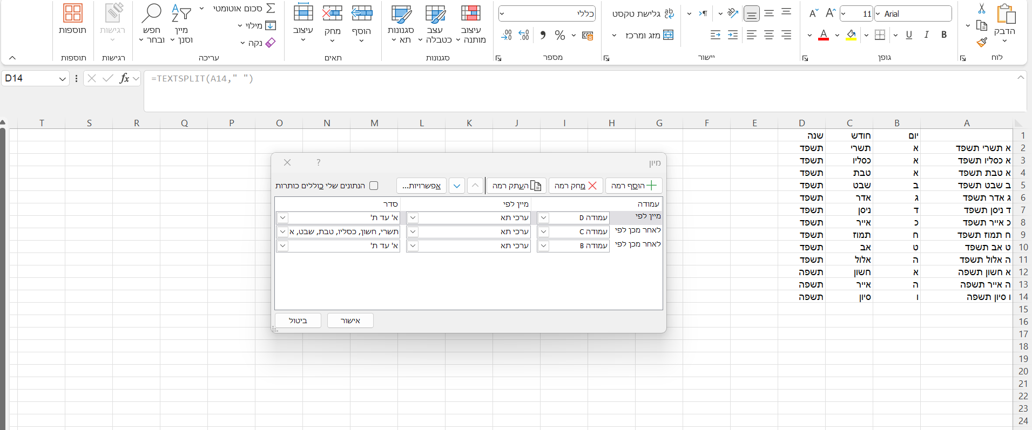Confirm formula with the checkmark icon
Image resolution: width=1032 pixels, height=430 pixels.
point(108,78)
